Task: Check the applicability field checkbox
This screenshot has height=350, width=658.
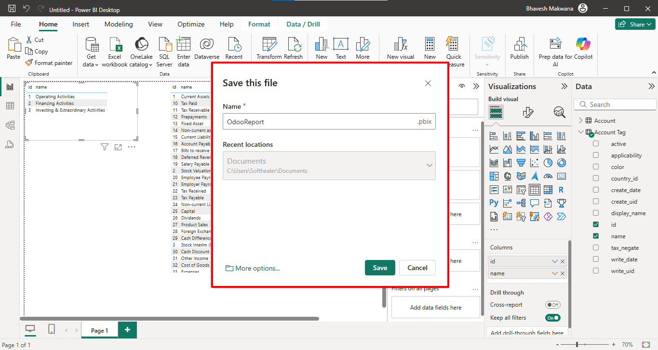Action: pos(596,156)
